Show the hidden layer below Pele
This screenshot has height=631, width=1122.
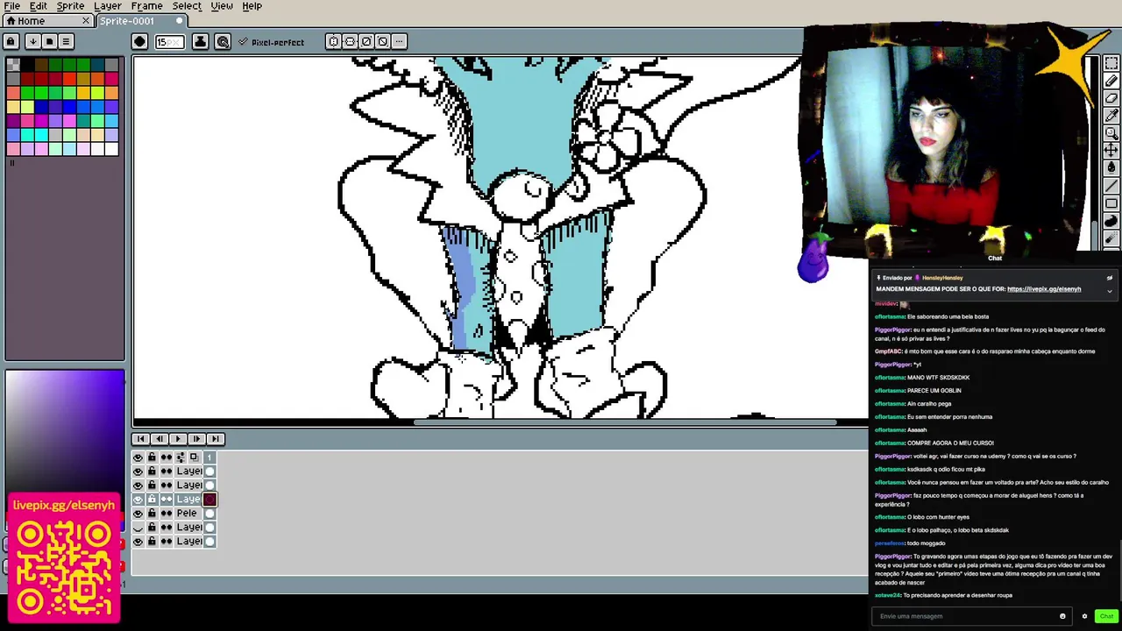[x=138, y=527]
